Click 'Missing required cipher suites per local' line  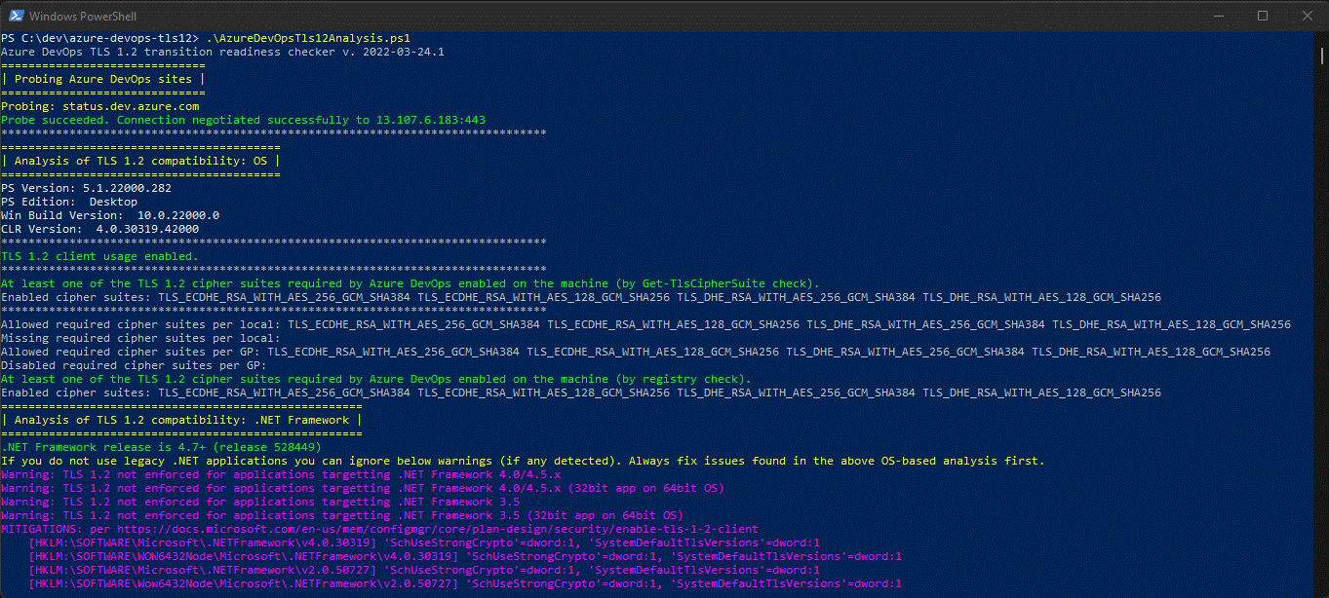tap(140, 338)
